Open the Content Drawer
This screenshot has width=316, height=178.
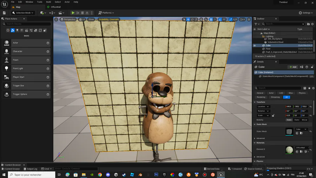pos(11,169)
